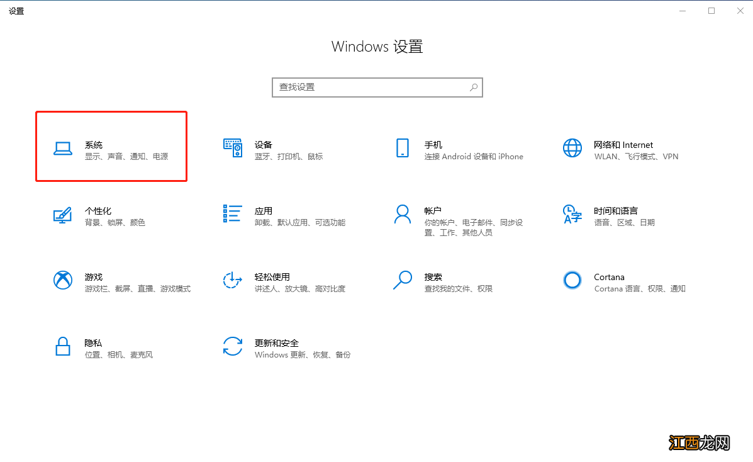Select the 帐户 person icon

click(x=403, y=215)
